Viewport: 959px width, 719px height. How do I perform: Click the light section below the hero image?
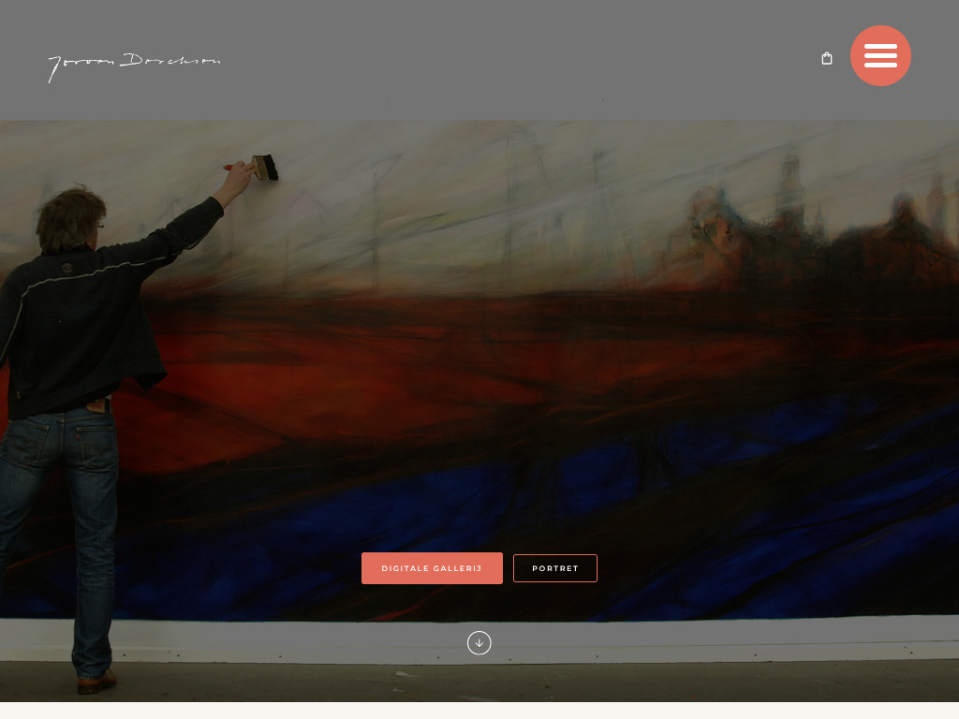479,711
